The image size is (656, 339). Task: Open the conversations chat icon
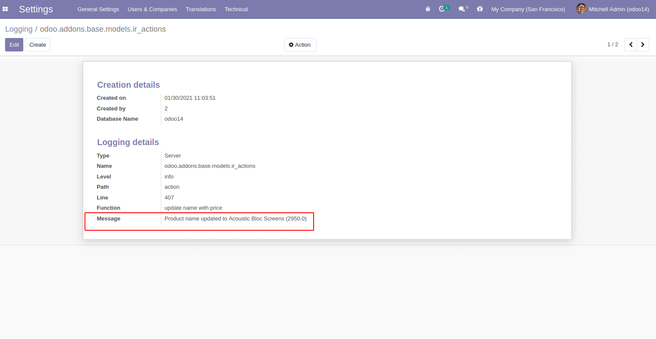(x=462, y=9)
